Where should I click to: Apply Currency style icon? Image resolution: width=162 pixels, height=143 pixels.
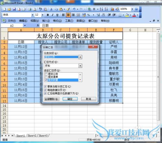pyautogui.click(x=84, y=15)
